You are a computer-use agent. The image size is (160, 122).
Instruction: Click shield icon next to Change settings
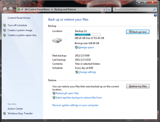click(x=77, y=72)
